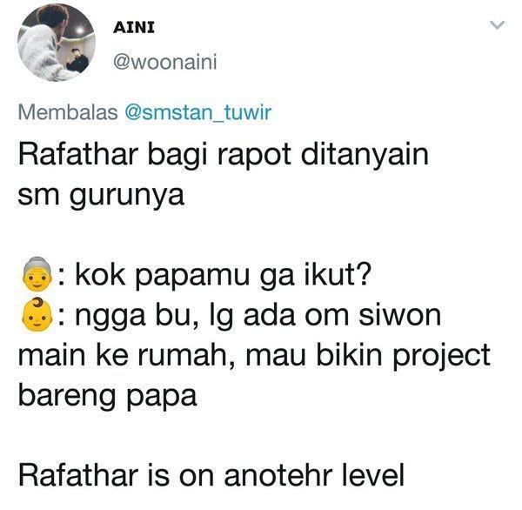Open the tweet options chevron menu
Screen dimensions: 522x510
tap(498, 25)
